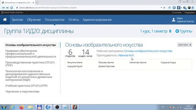
Task: Click student Яровой Ярослав
Action: (106, 66)
